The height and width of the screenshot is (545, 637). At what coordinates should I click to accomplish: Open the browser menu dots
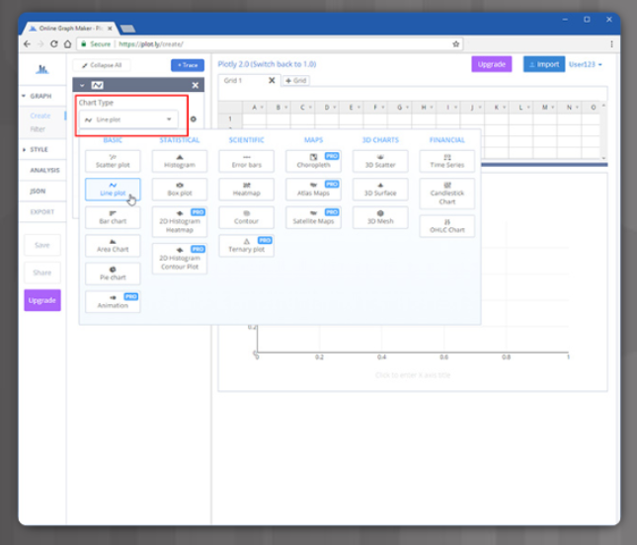[611, 43]
